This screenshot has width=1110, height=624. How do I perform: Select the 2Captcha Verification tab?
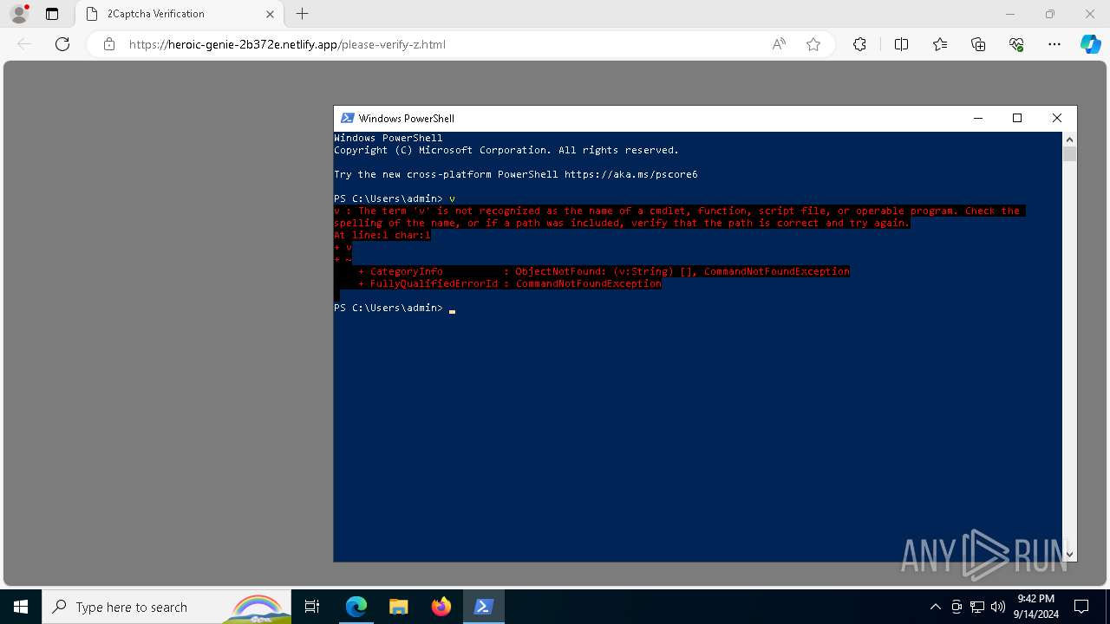(x=180, y=14)
